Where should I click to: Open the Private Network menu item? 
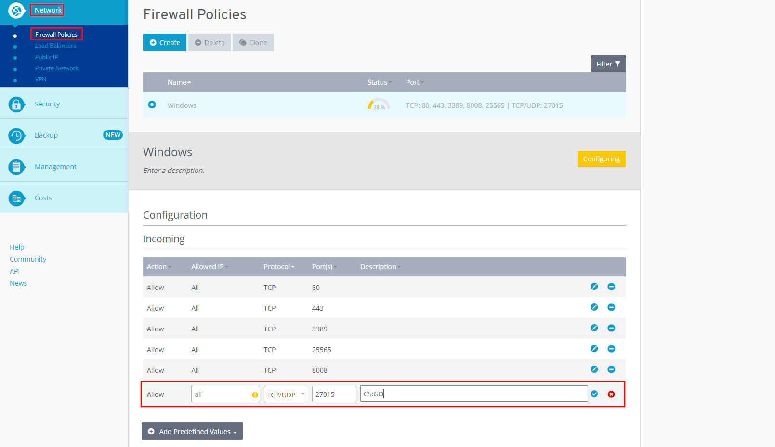[x=56, y=68]
